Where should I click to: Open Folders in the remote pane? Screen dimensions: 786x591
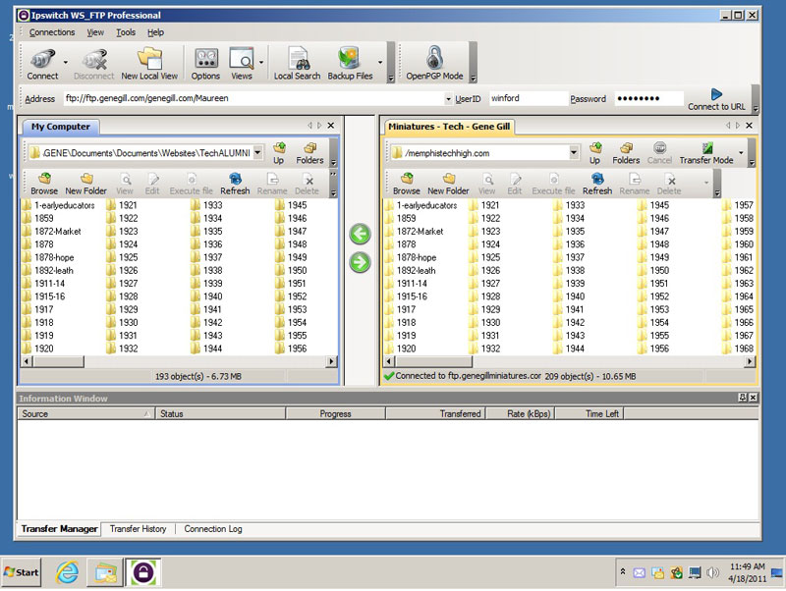[x=626, y=153]
